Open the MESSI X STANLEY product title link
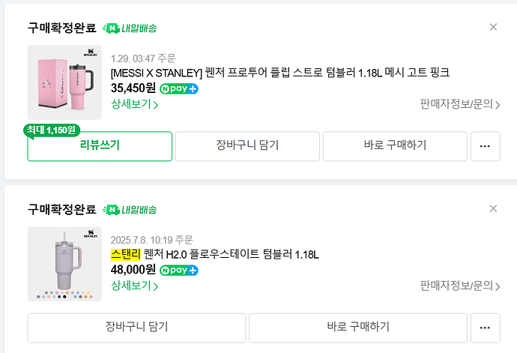The height and width of the screenshot is (353, 517). coord(279,73)
